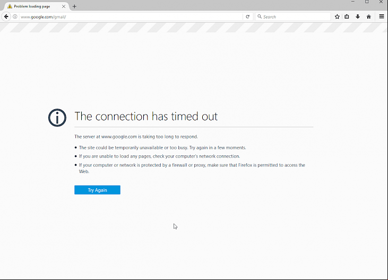
Task: Click heading 'The connection has timed out'
Action: (x=146, y=116)
